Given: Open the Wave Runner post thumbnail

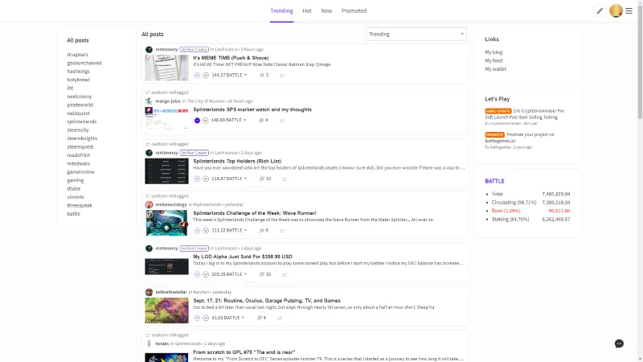Looking at the screenshot, I should click(166, 223).
